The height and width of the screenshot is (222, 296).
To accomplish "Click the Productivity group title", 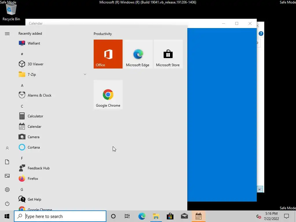I will [103, 34].
